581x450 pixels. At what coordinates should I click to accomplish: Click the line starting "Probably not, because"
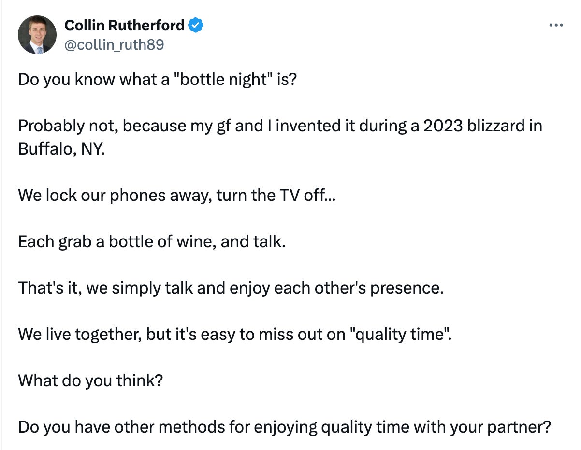(279, 126)
